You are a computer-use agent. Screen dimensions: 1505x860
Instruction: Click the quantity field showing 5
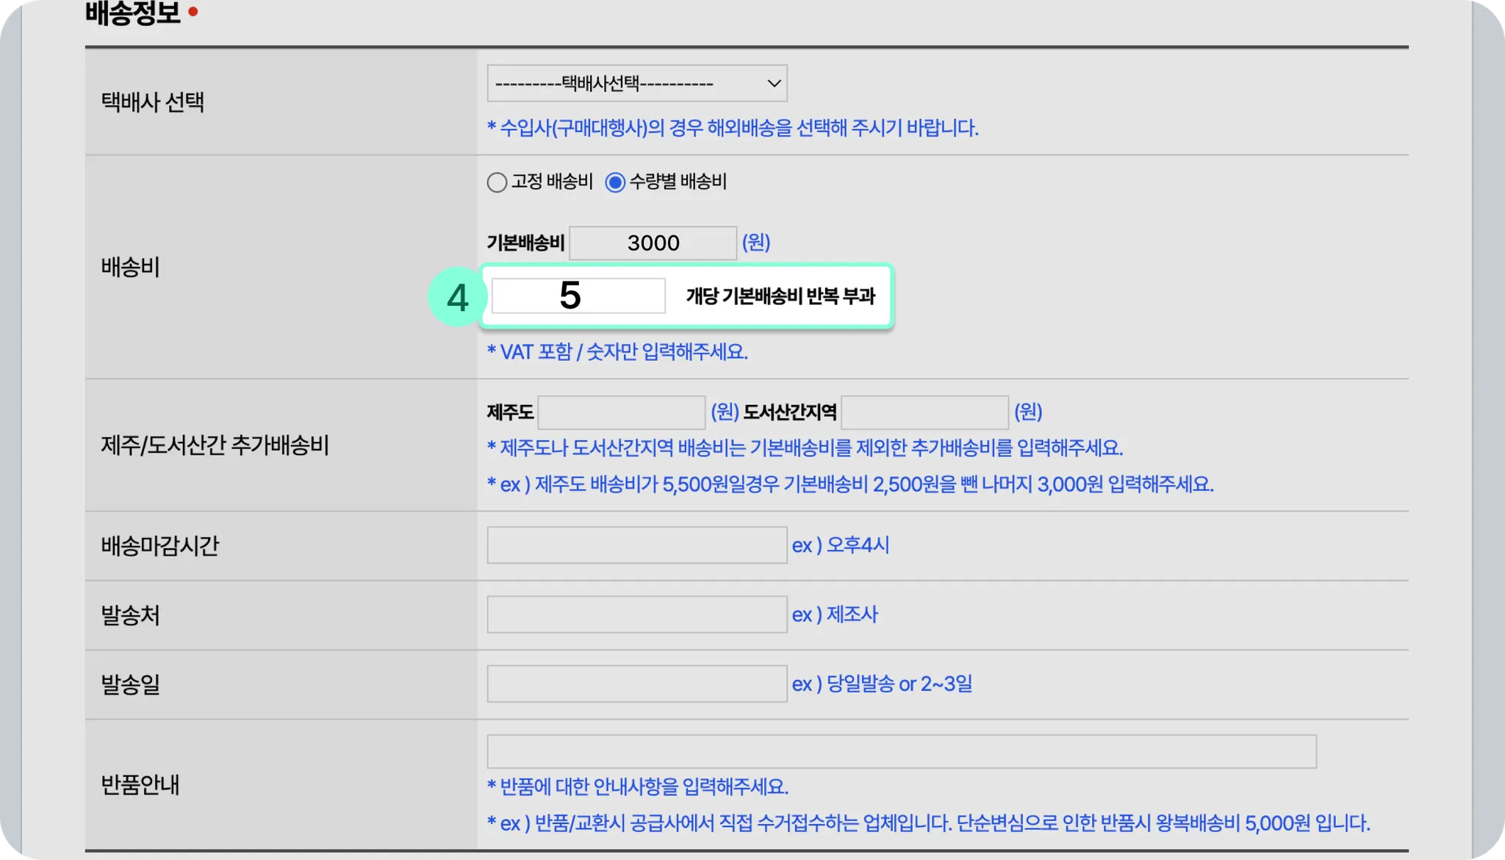(578, 296)
